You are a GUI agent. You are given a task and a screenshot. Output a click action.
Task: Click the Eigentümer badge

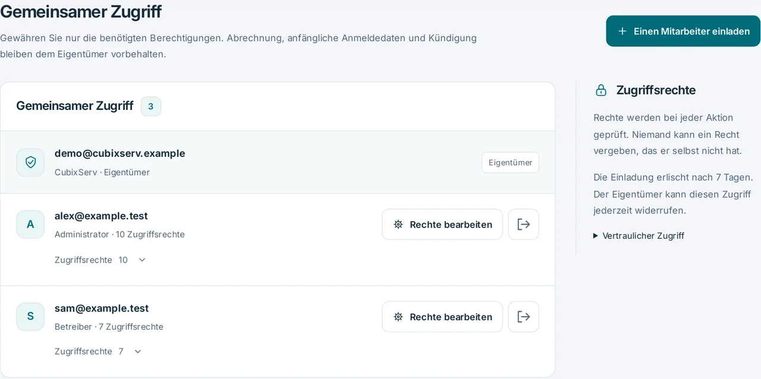coord(510,163)
